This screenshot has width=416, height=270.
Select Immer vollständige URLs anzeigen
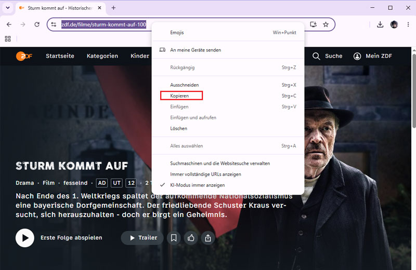coord(228,174)
